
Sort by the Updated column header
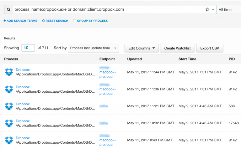pos(134,59)
